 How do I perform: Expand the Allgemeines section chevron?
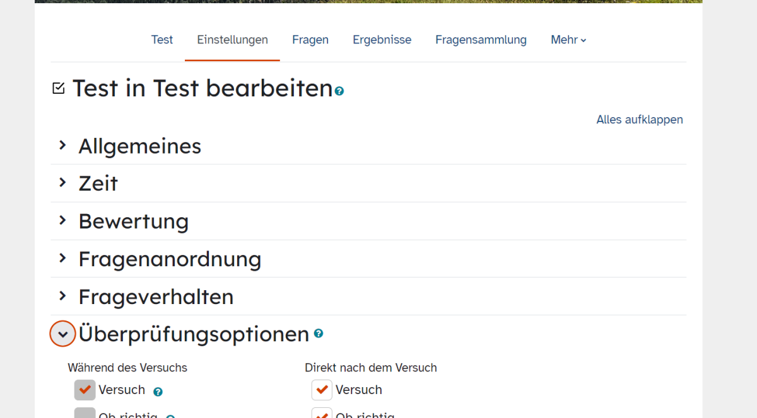(62, 145)
